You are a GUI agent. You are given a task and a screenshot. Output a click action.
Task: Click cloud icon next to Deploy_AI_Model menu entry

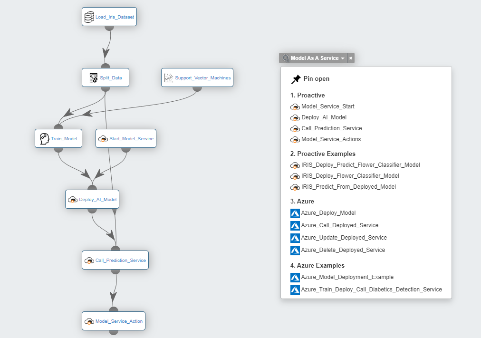tap(295, 118)
